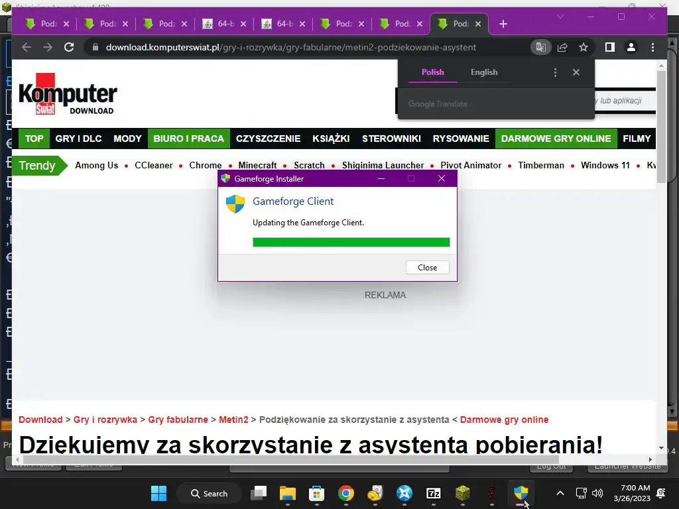Close the Google Translate popup
This screenshot has height=509, width=679.
point(576,72)
